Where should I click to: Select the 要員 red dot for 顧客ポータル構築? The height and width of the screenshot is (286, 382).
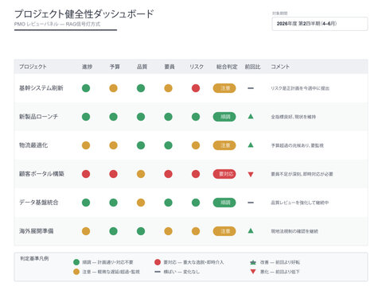pyautogui.click(x=168, y=174)
